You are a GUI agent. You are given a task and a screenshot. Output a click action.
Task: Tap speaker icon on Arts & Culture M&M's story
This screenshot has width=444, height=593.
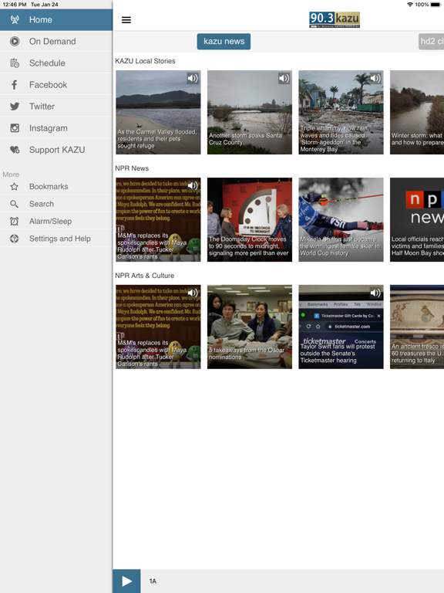193,293
